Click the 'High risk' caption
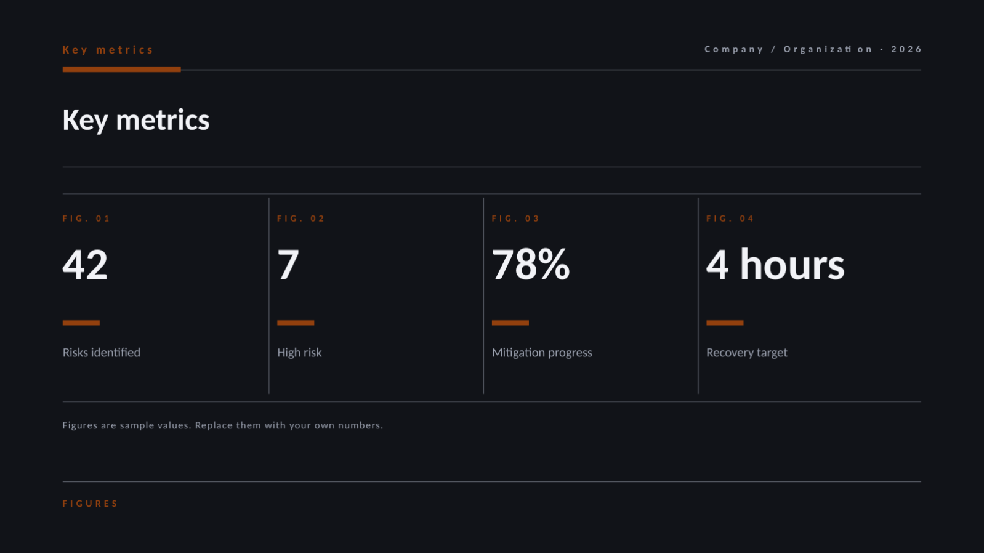This screenshot has height=554, width=984. click(299, 353)
